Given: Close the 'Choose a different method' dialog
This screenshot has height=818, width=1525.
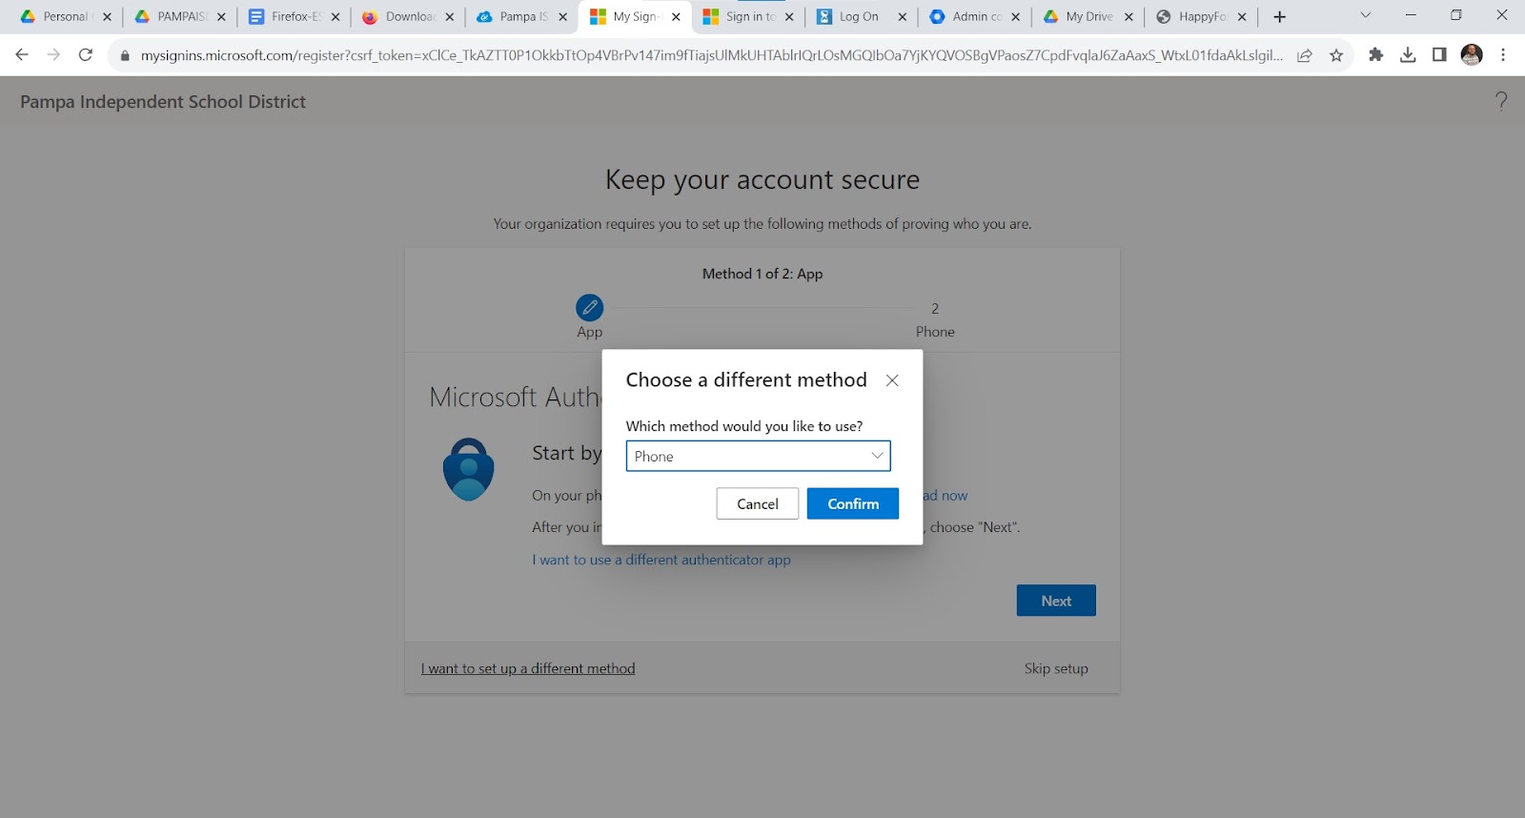Looking at the screenshot, I should point(892,380).
